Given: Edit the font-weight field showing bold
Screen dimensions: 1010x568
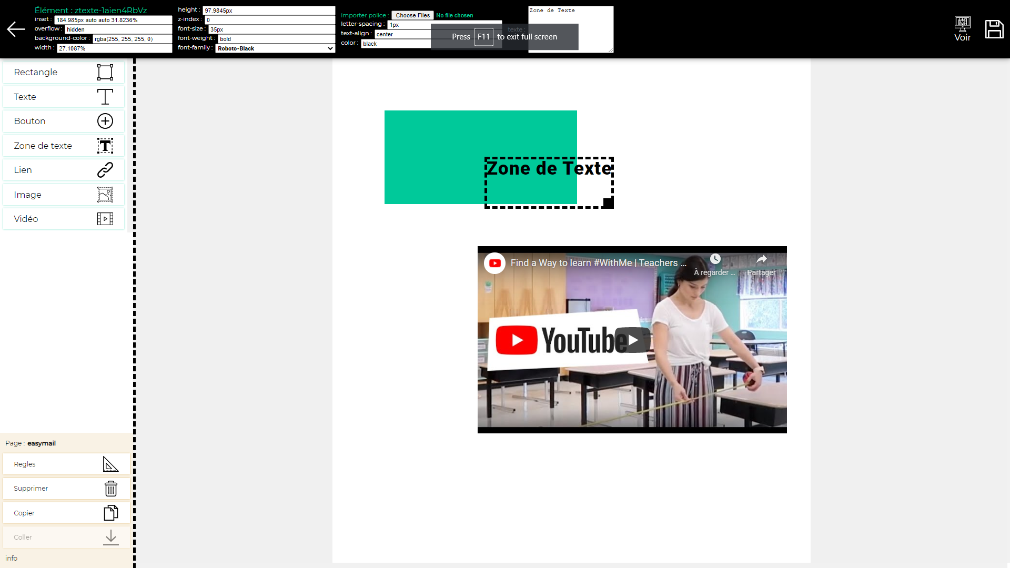Looking at the screenshot, I should pyautogui.click(x=277, y=39).
